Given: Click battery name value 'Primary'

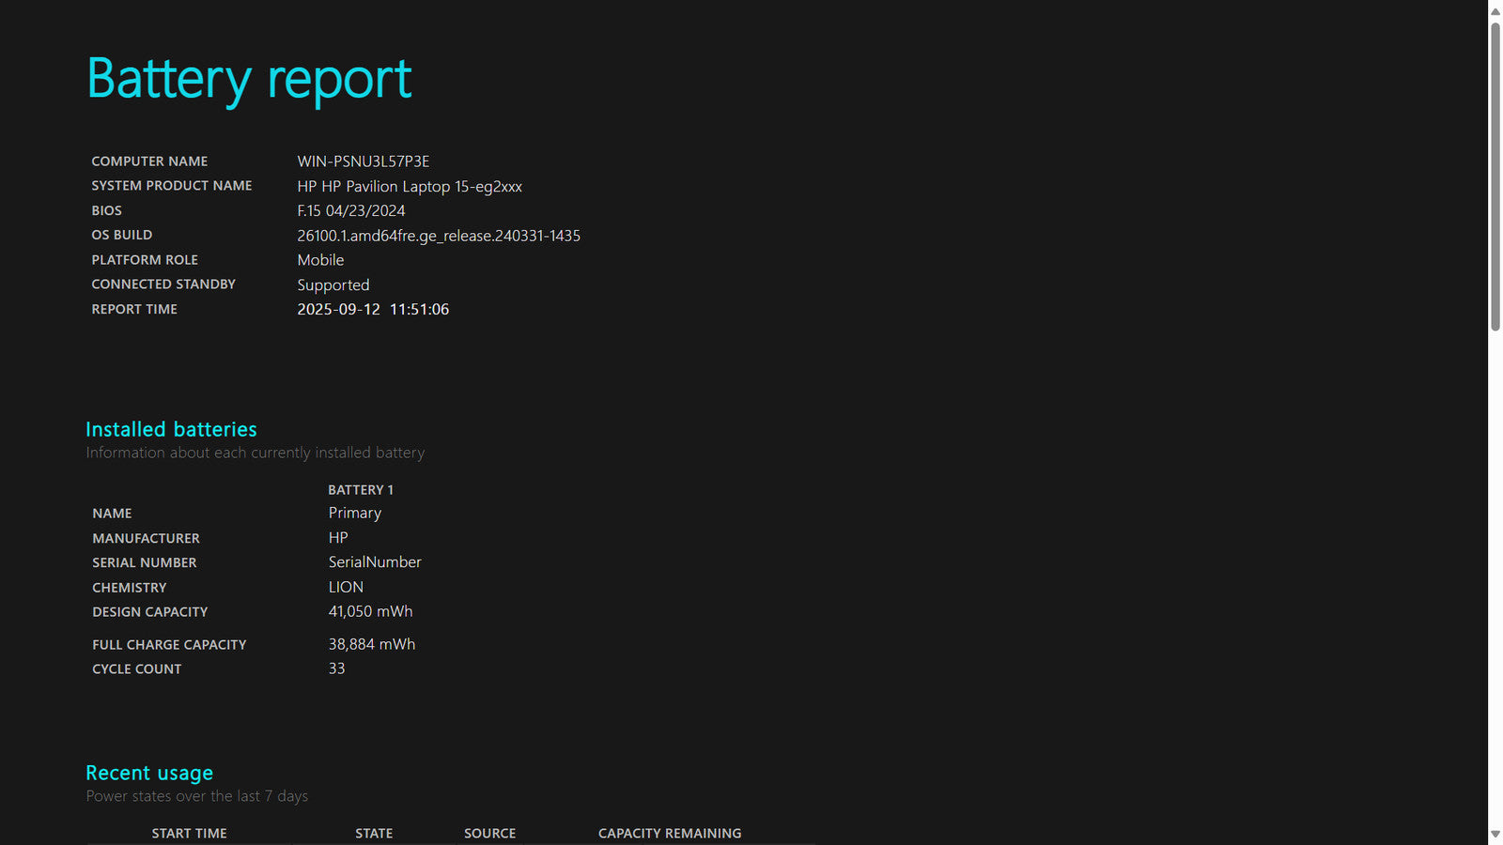Looking at the screenshot, I should tap(355, 514).
